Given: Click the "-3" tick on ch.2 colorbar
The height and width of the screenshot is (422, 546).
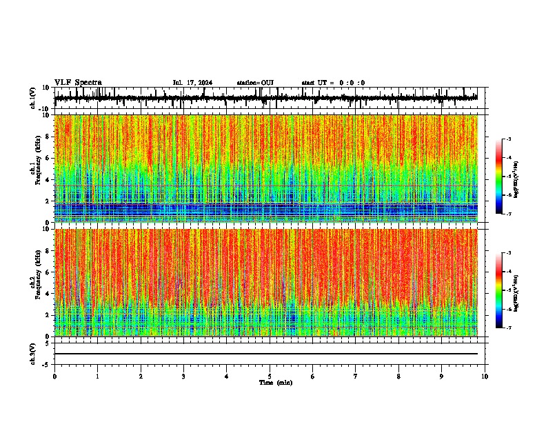Looking at the screenshot, I should 509,253.
